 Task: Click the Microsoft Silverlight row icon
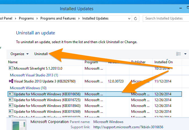pos(11,68)
